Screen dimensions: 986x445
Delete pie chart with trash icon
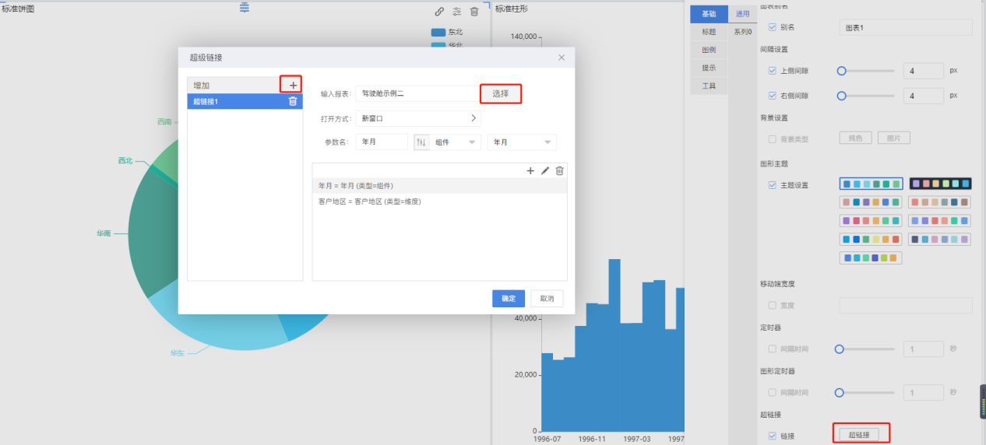(x=474, y=12)
